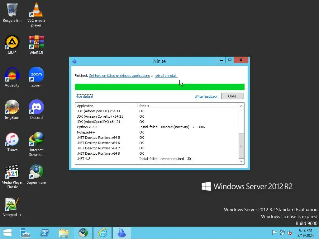Open Action Center flag in system tray
319x239 pixels.
click(x=274, y=233)
